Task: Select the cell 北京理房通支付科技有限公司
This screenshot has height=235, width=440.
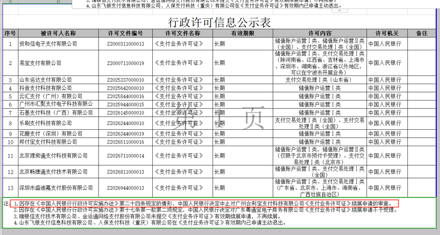Action: pos(58,156)
